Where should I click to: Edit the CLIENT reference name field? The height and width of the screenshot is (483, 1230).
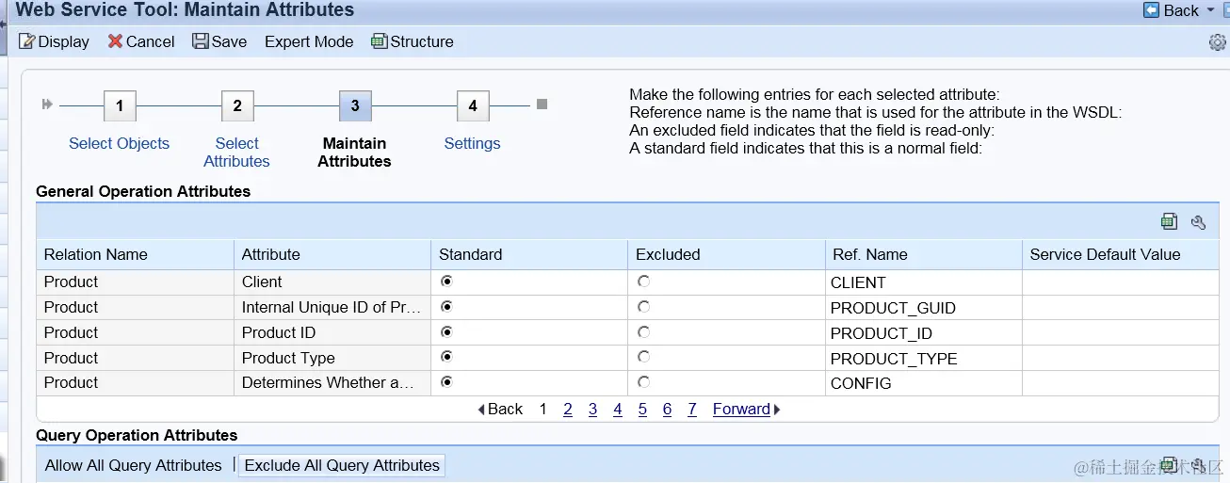coord(923,282)
